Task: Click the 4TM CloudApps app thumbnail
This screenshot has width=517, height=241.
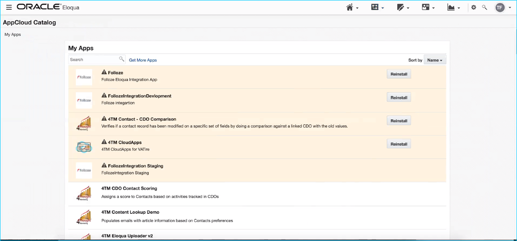Action: pos(84,147)
